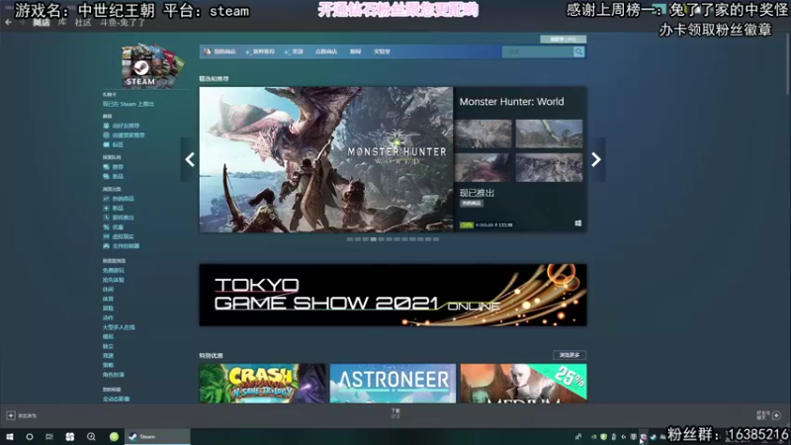Switch to the 商店 main tab
Viewport: 791px width, 445px height.
tap(42, 23)
